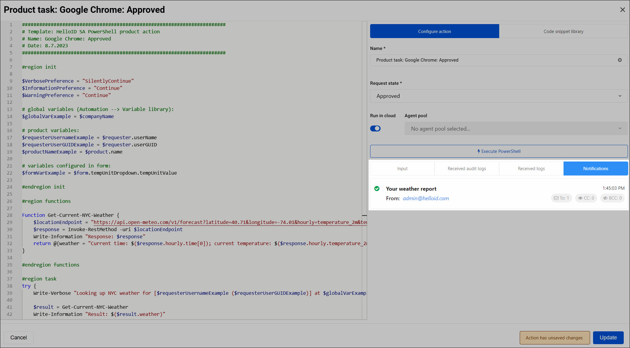This screenshot has height=348, width=630.
Task: Click the CC: 0 badge
Action: click(586, 198)
